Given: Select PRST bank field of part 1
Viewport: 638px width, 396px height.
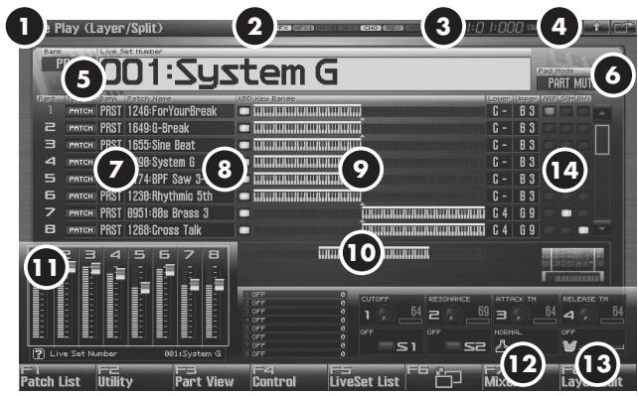Looking at the screenshot, I should [110, 111].
